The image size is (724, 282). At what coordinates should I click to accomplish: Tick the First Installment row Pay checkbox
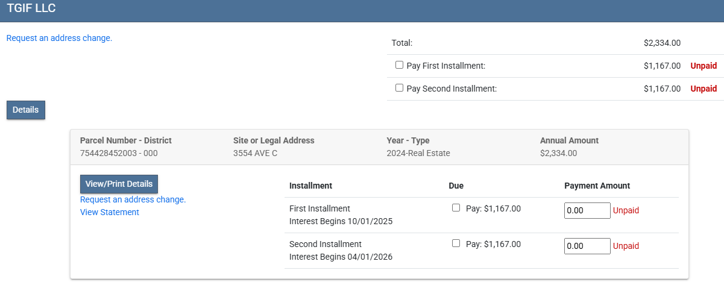point(456,208)
